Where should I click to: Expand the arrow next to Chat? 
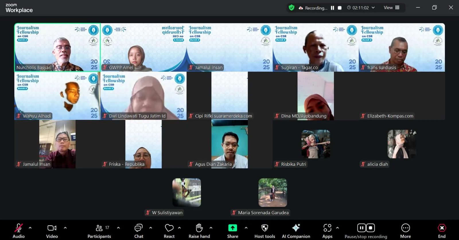151,228
